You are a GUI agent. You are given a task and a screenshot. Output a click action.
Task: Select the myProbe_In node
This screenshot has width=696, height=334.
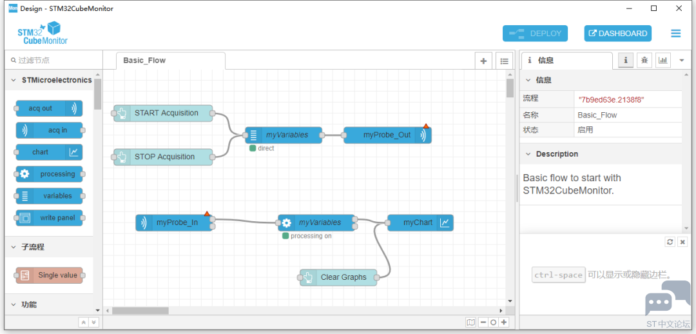[174, 223]
